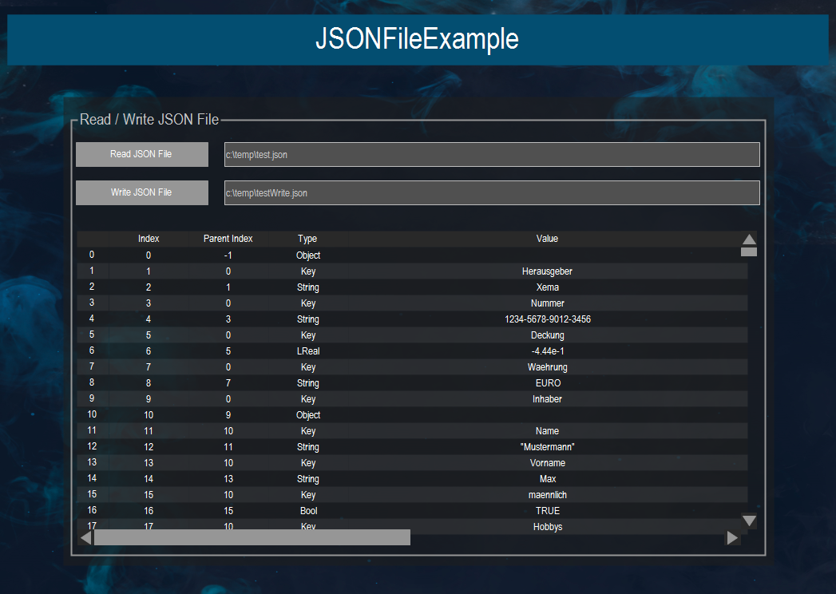836x594 pixels.
Task: Select the Parent Index column header
Action: [228, 238]
